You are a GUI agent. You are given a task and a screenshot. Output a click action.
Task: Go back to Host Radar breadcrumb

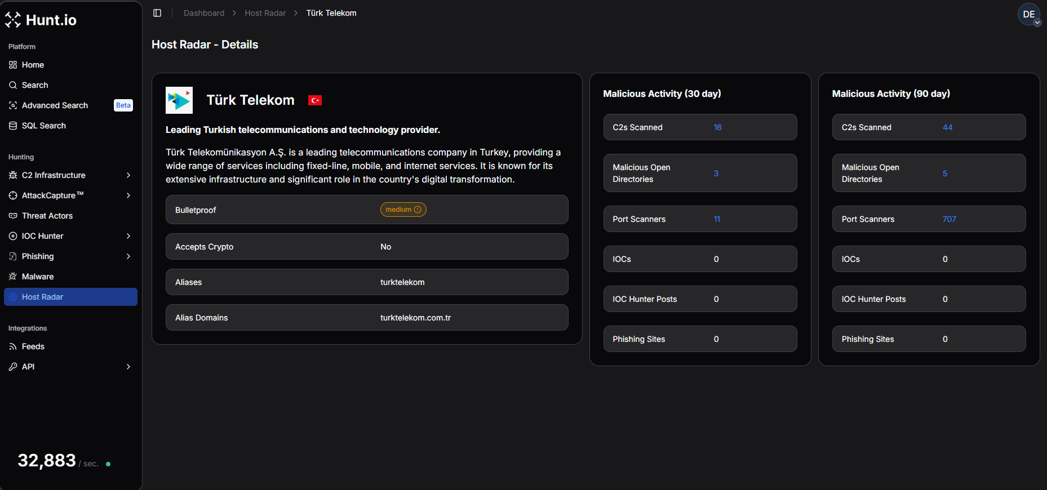[265, 13]
